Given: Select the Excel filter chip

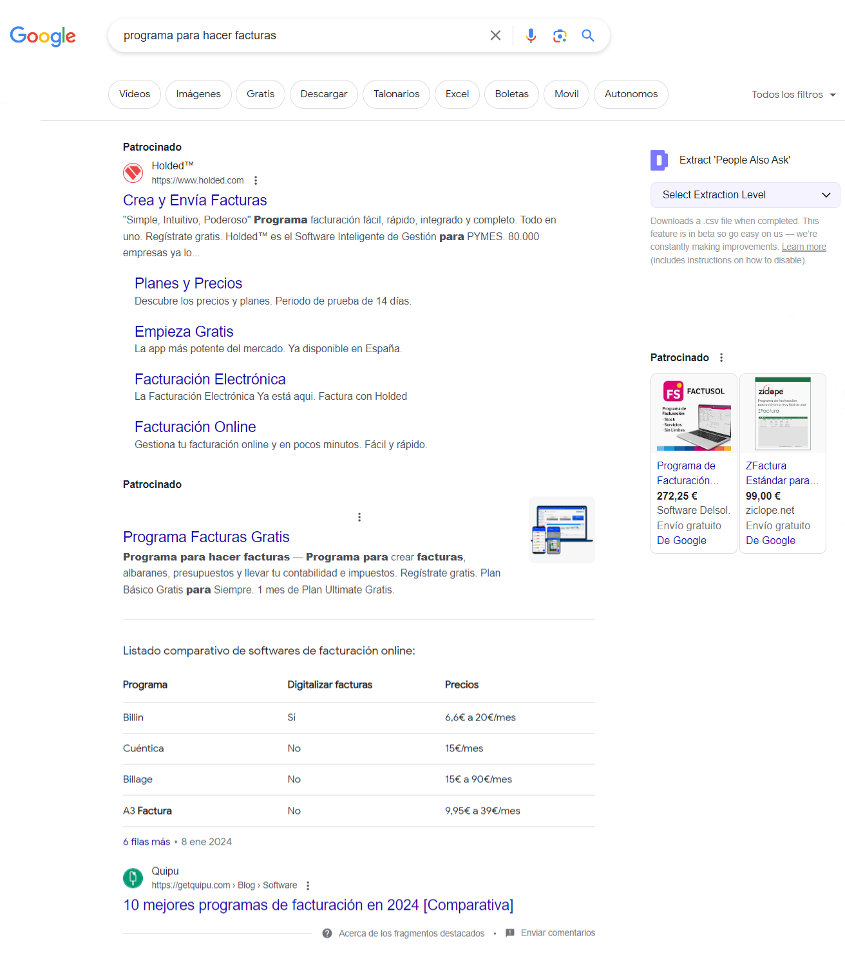Looking at the screenshot, I should coord(457,94).
